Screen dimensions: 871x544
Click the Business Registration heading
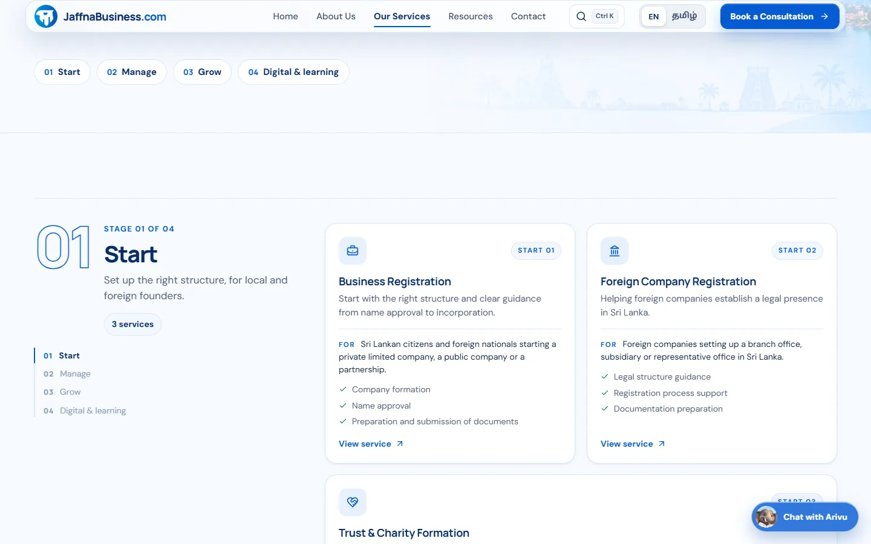coord(395,282)
